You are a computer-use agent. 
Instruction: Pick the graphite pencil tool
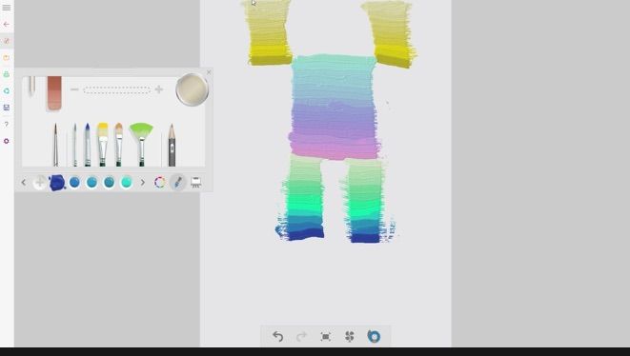[172, 145]
